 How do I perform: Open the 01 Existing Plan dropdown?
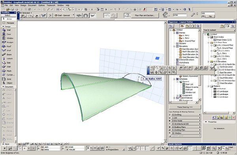pos(186,130)
